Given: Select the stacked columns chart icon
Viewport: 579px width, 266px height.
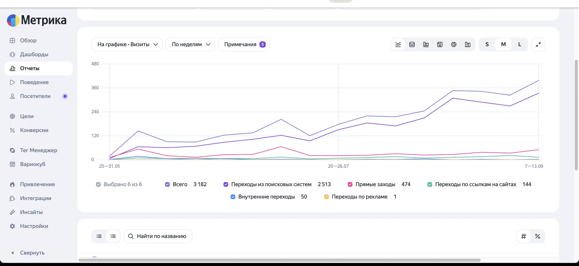Looking at the screenshot, I should pyautogui.click(x=440, y=44).
